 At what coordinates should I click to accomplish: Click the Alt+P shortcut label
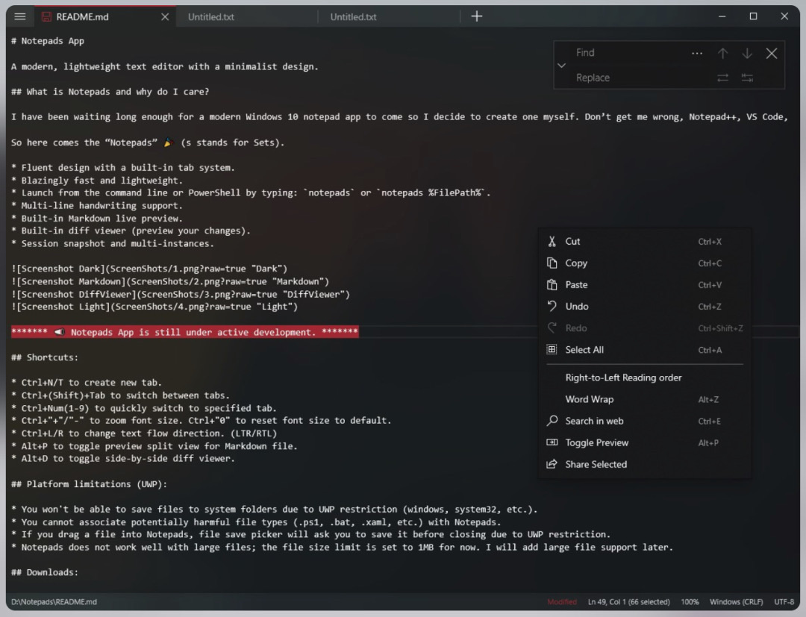[x=707, y=443]
